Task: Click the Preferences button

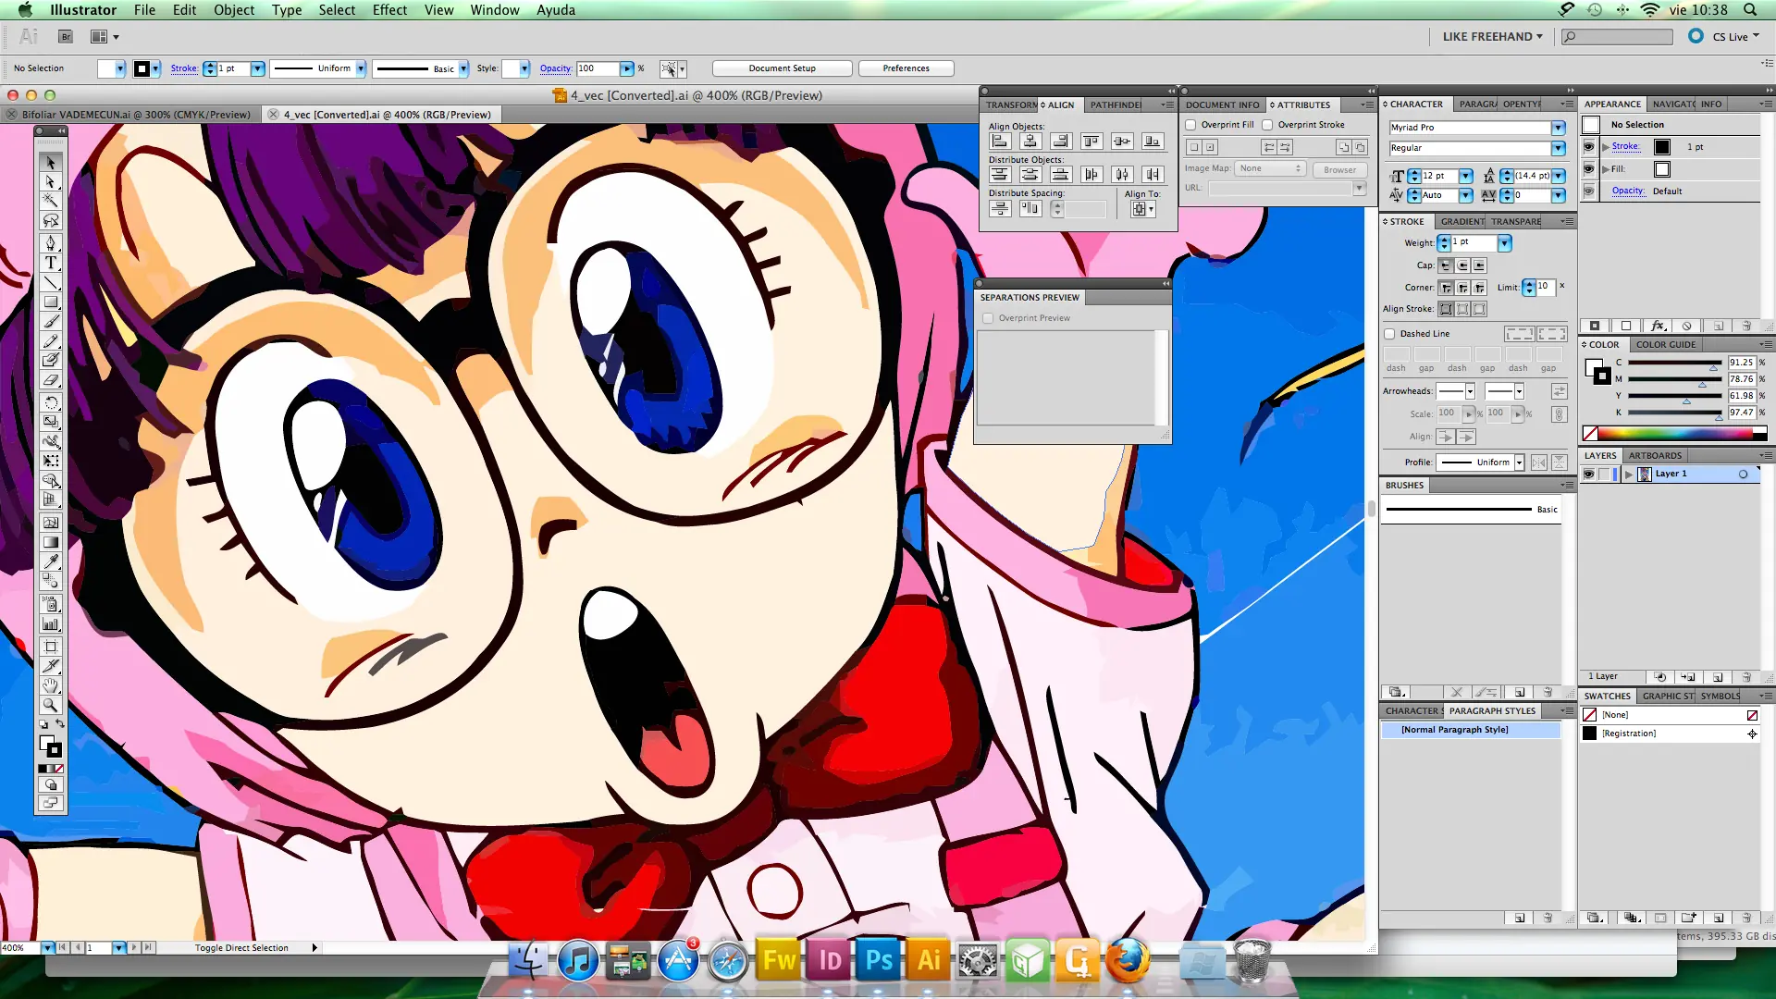Action: tap(906, 68)
